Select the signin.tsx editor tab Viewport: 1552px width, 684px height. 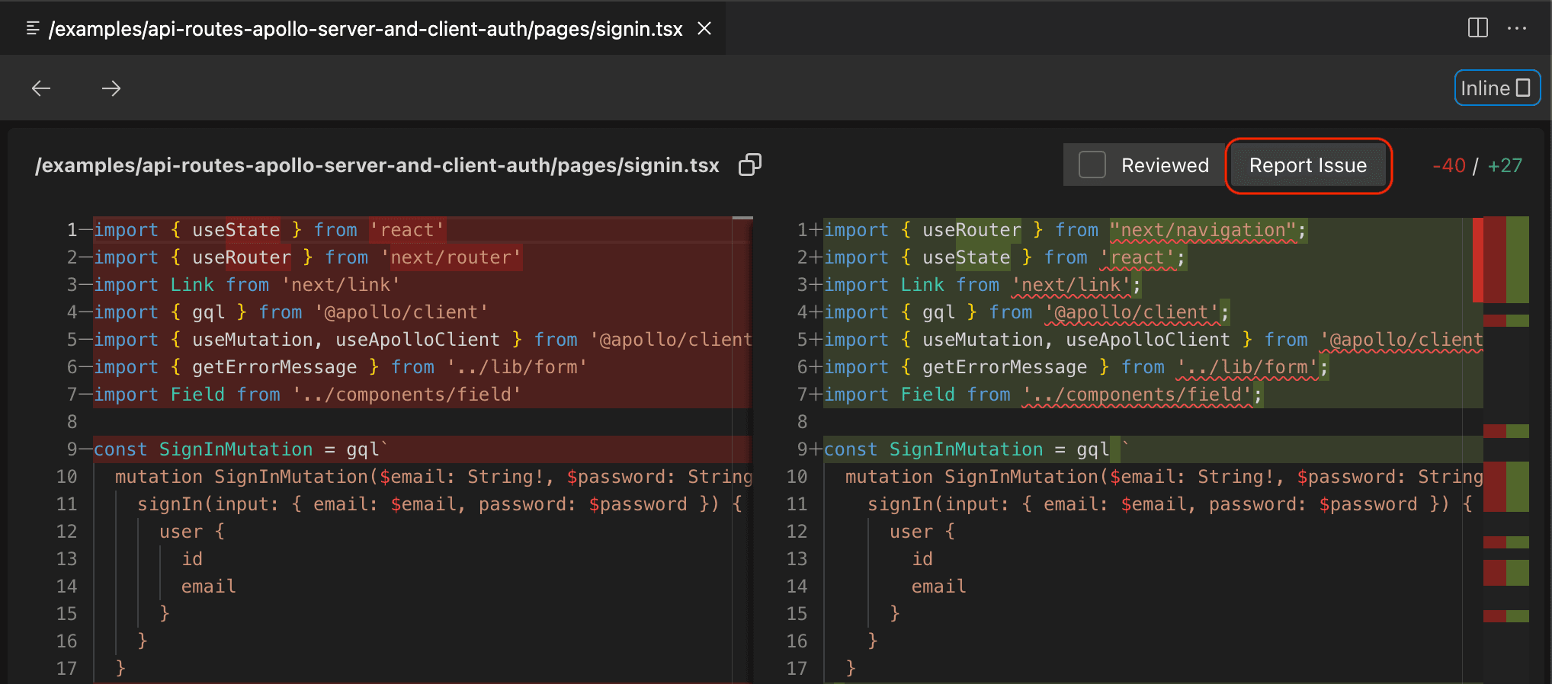365,29
